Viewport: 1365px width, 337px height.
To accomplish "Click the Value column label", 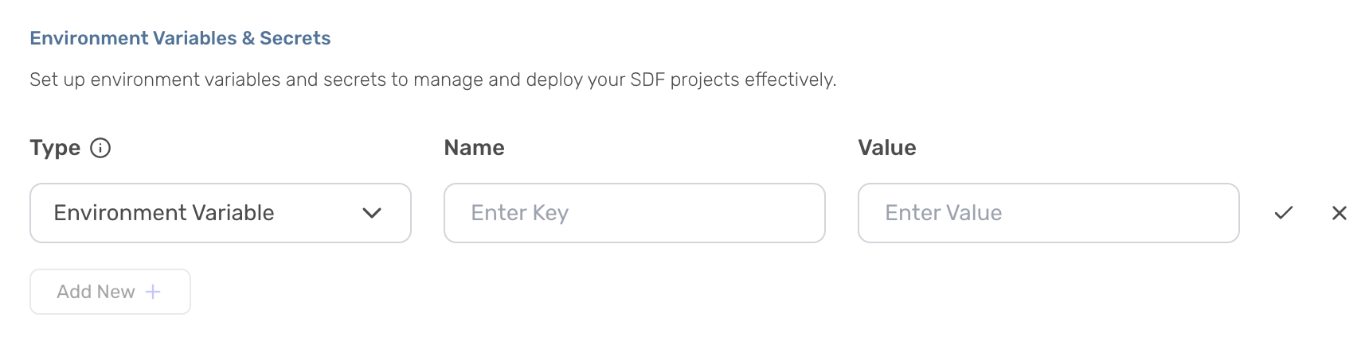I will pyautogui.click(x=886, y=148).
